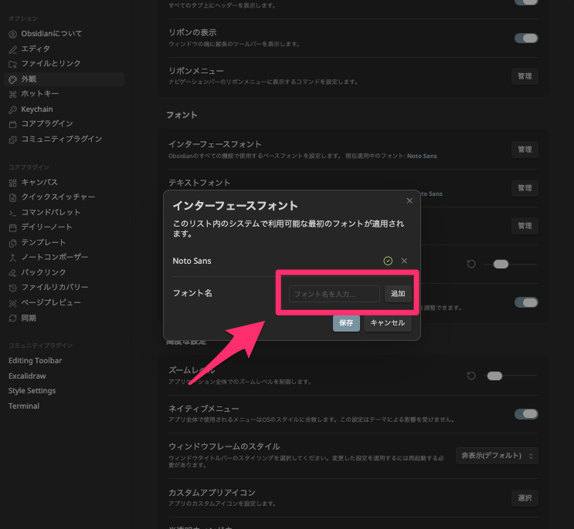The image size is (574, 529).
Task: Open the コミュニティプラグイン settings tab
Action: pyautogui.click(x=64, y=140)
